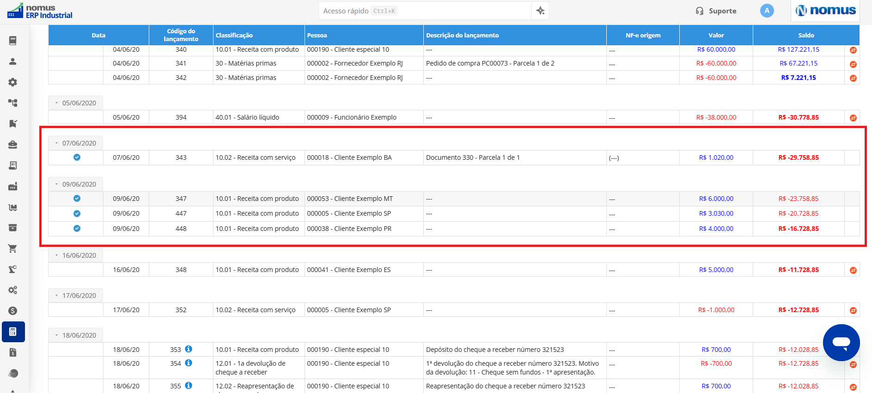Open the blue chat bubble widget
This screenshot has width=872, height=393.
841,343
